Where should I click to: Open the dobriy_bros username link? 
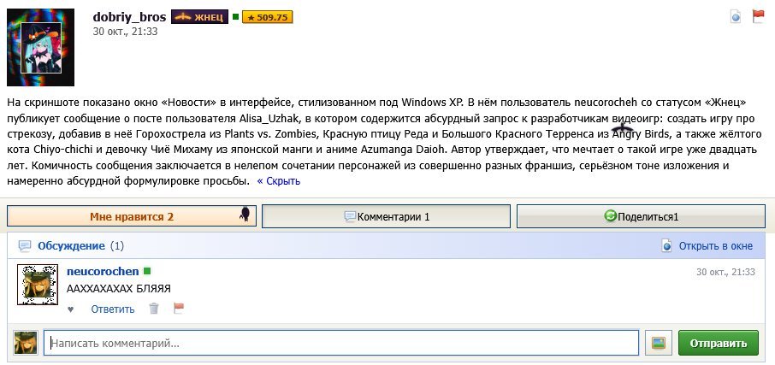coord(129,17)
